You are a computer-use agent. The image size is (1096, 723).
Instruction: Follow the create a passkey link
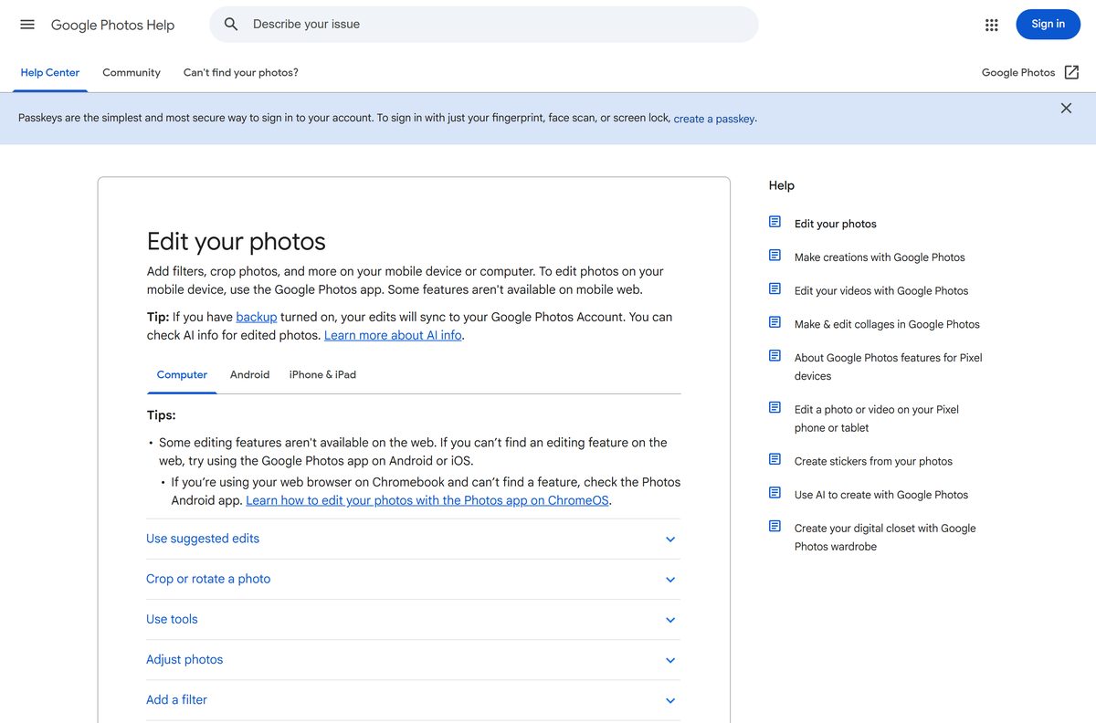(714, 119)
